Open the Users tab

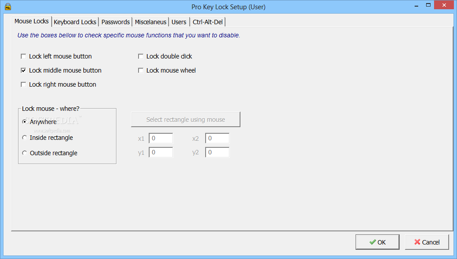coord(179,22)
